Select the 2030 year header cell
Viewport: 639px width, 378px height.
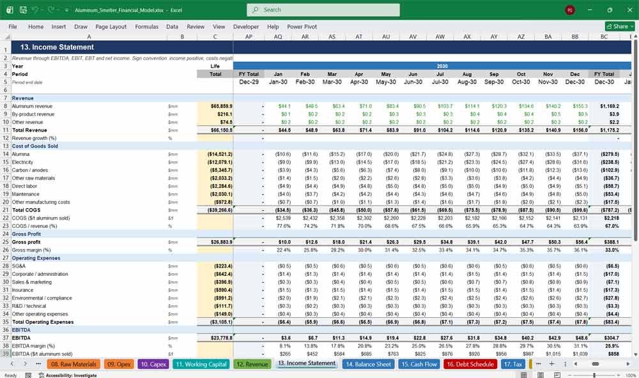pyautogui.click(x=442, y=66)
